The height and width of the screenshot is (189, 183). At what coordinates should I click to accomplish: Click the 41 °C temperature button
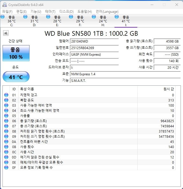coord(16,77)
